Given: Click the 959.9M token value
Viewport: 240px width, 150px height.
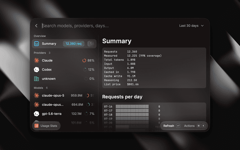Looking at the screenshot, I should pos(76,96).
